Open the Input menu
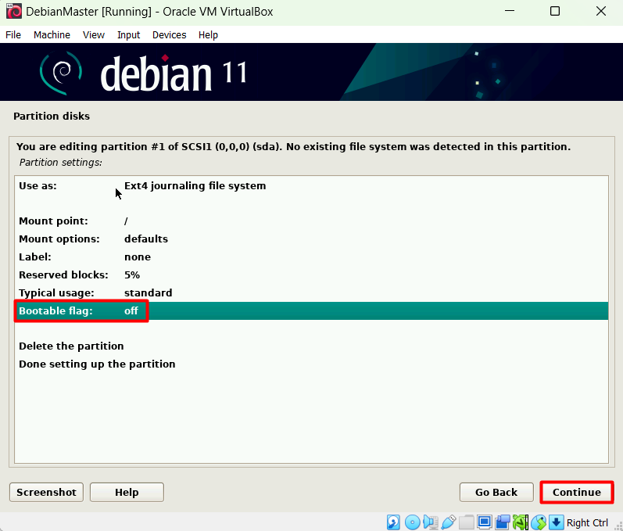Screen dimensions: 623x531 [128, 35]
